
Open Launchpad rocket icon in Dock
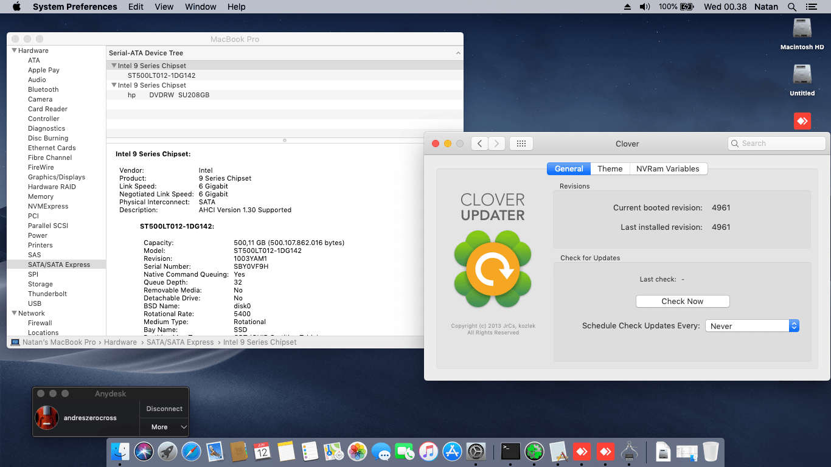coord(168,451)
